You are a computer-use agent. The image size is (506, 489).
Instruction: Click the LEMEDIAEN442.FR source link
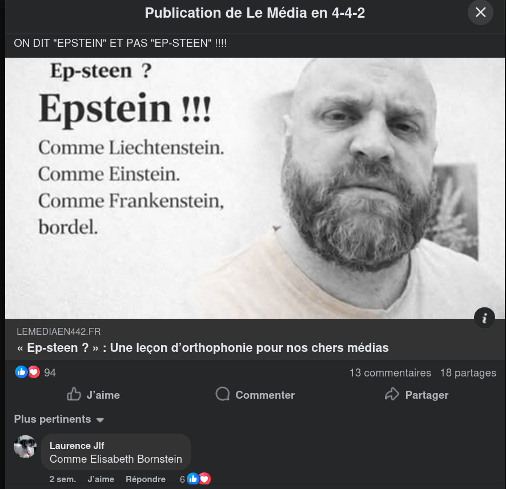pos(59,331)
